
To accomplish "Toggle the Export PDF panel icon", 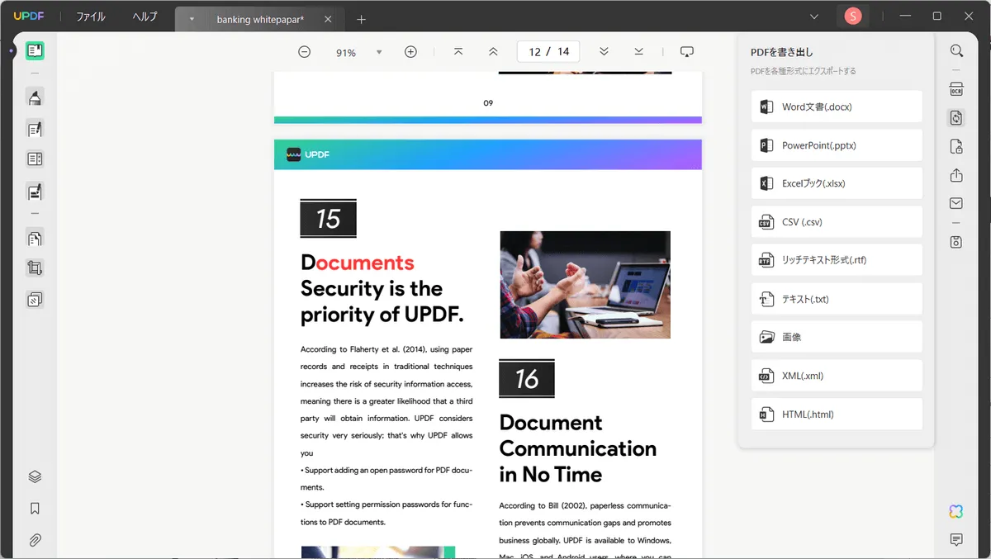I will [956, 118].
